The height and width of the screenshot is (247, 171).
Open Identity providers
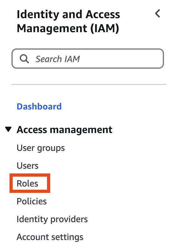(52, 219)
